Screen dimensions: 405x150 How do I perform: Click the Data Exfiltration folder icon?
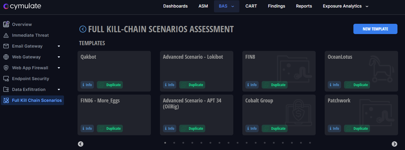6,89
